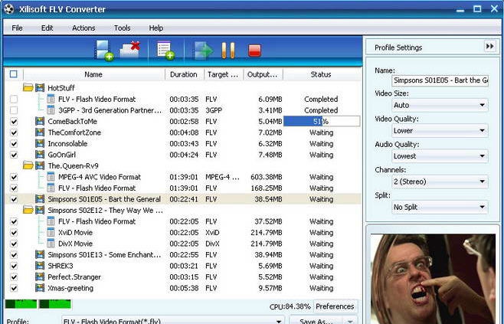The width and height of the screenshot is (504, 324).
Task: Click the Add File toolbar icon
Action: (103, 51)
